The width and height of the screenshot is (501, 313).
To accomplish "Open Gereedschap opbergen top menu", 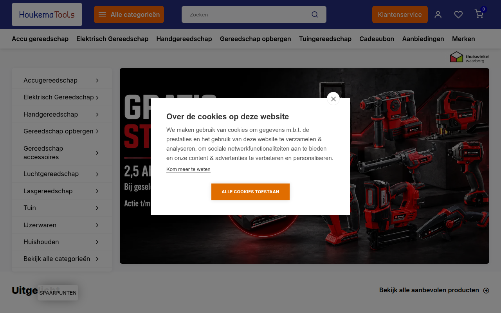I will click(x=255, y=39).
